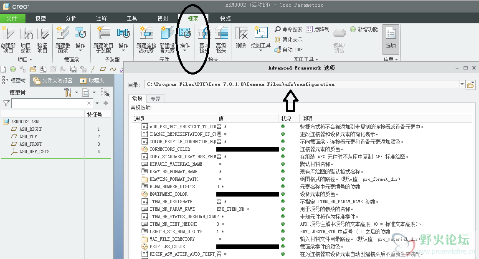Clear the model tree search box
479x259 pixels.
(x=89, y=103)
